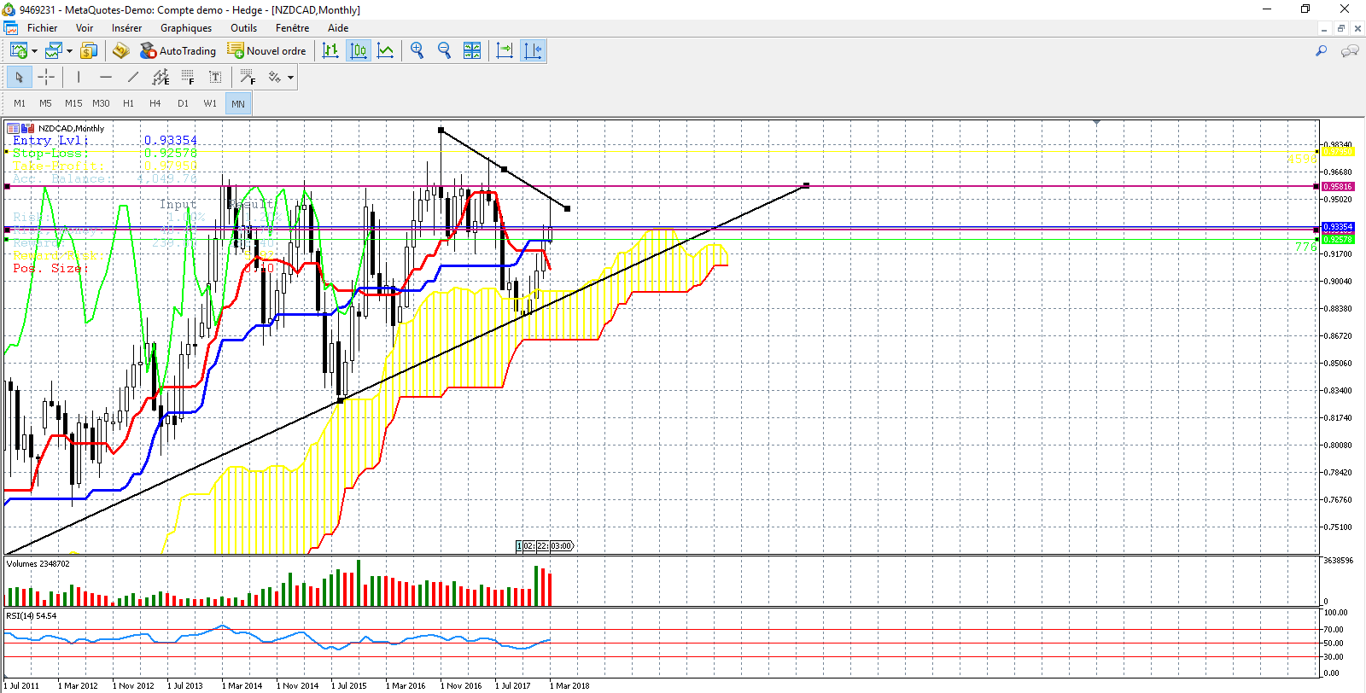Select the 0.95816 magenta price level label
Screen dimensions: 1366x693
(1338, 186)
